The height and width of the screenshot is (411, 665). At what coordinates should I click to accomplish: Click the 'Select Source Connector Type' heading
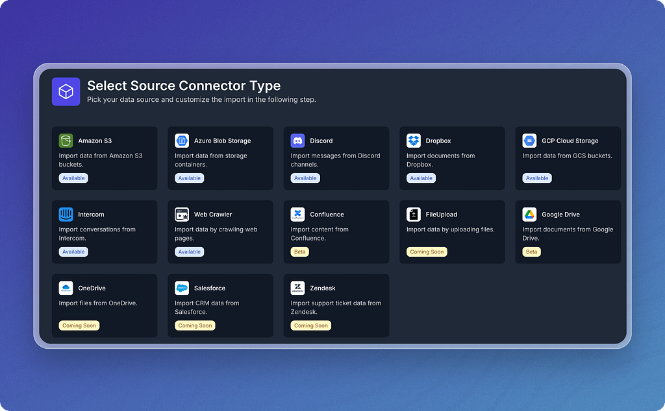pos(184,86)
